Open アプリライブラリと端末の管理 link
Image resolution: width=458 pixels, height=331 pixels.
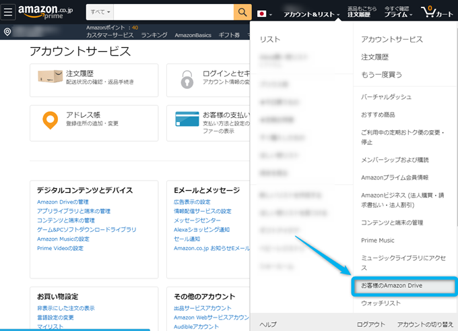click(x=73, y=211)
